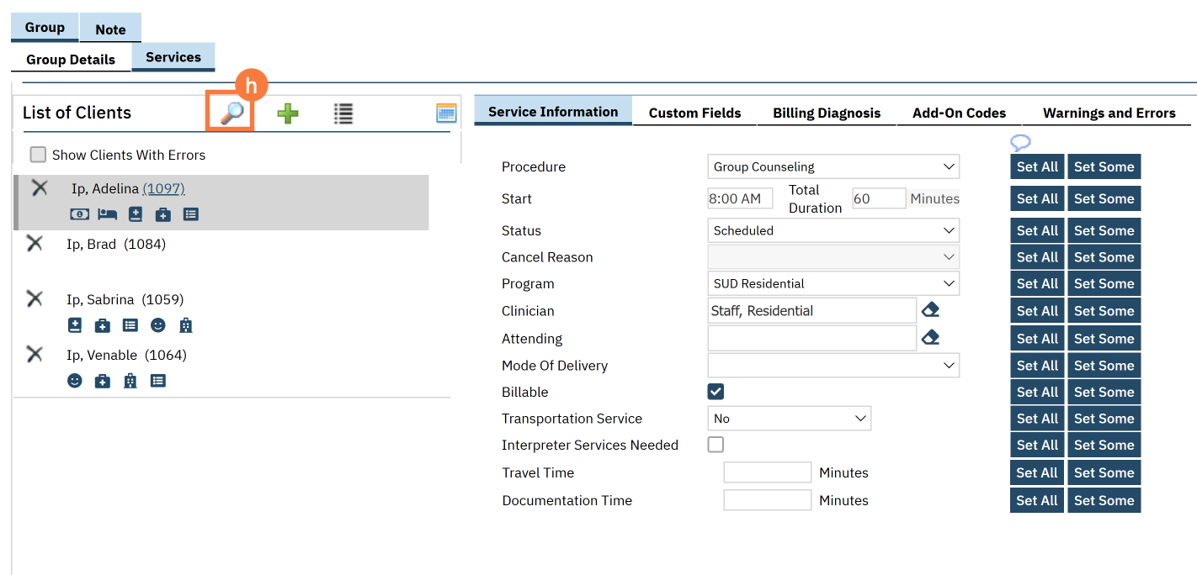
Task: Open client link 1097 for Ip, Adelina
Action: click(x=163, y=188)
